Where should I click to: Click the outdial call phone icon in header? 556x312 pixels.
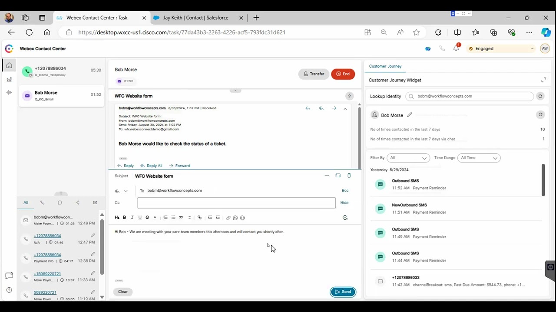pos(442,49)
